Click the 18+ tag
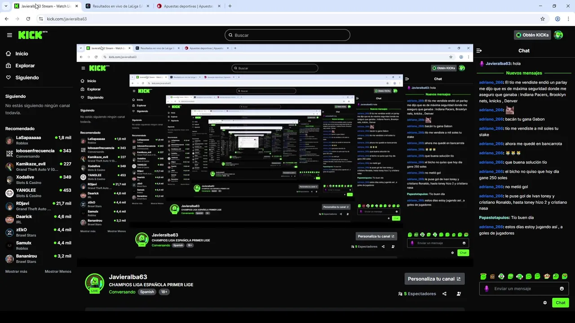The image size is (575, 323). [164, 292]
